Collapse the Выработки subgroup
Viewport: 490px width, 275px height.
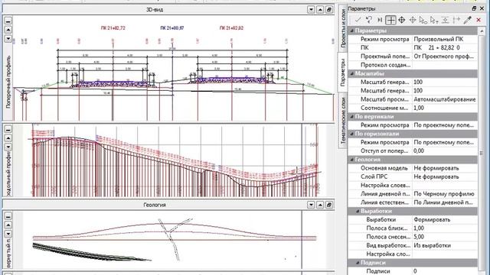(358, 211)
